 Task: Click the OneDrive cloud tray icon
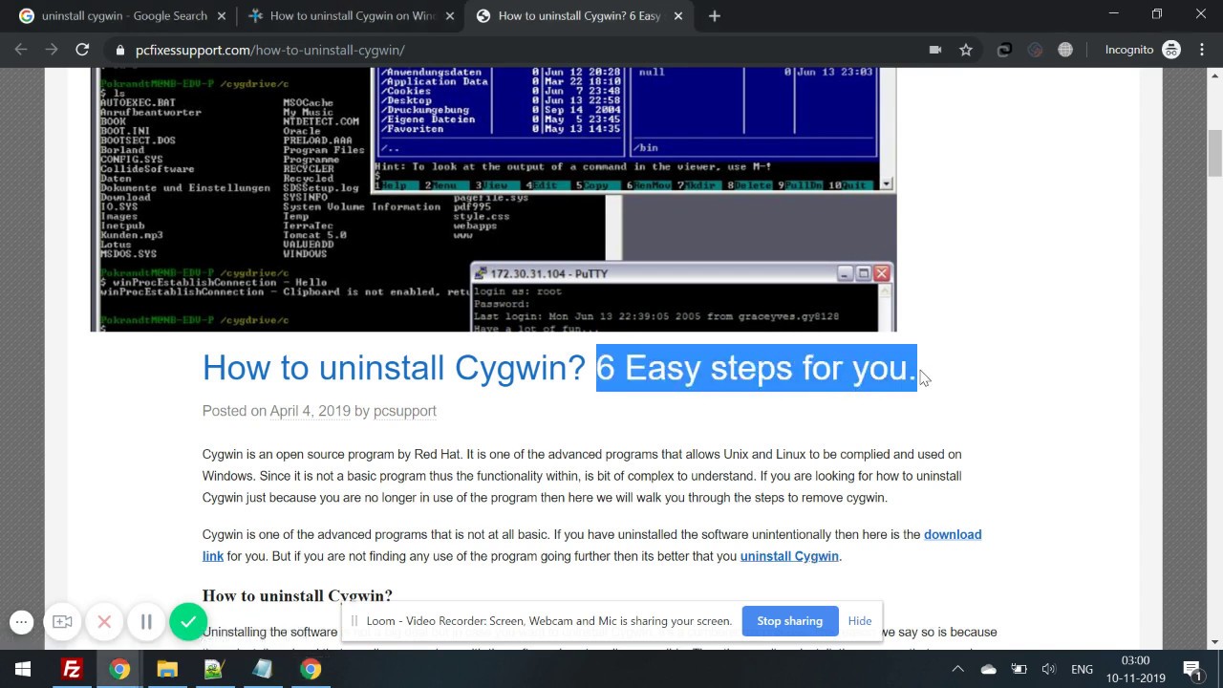point(989,669)
